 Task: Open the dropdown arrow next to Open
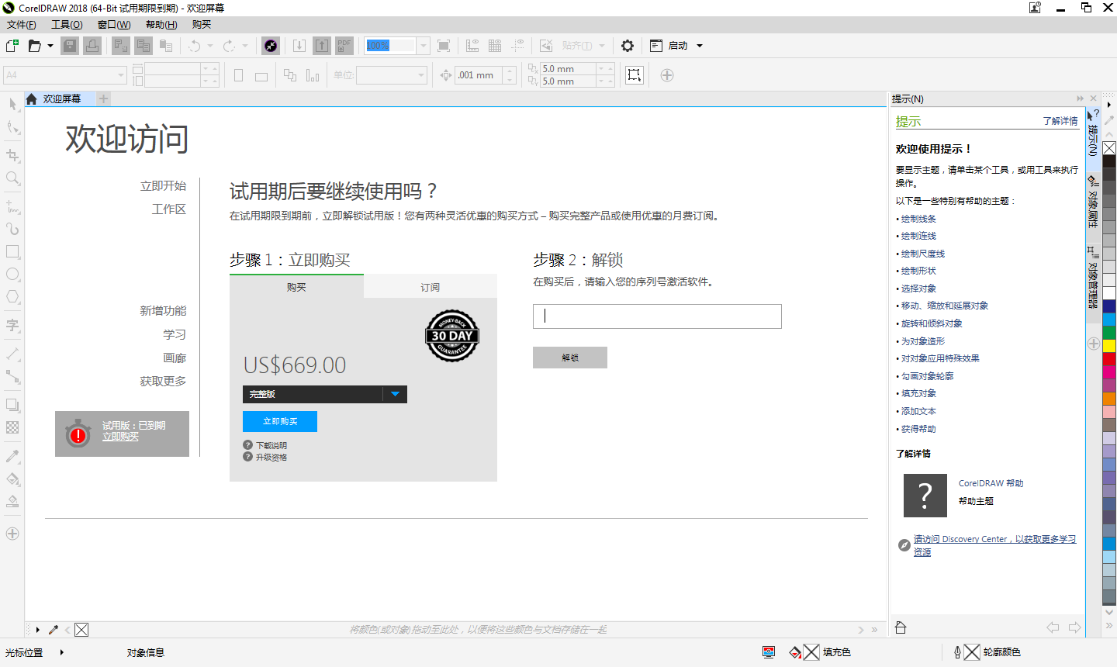click(x=50, y=46)
